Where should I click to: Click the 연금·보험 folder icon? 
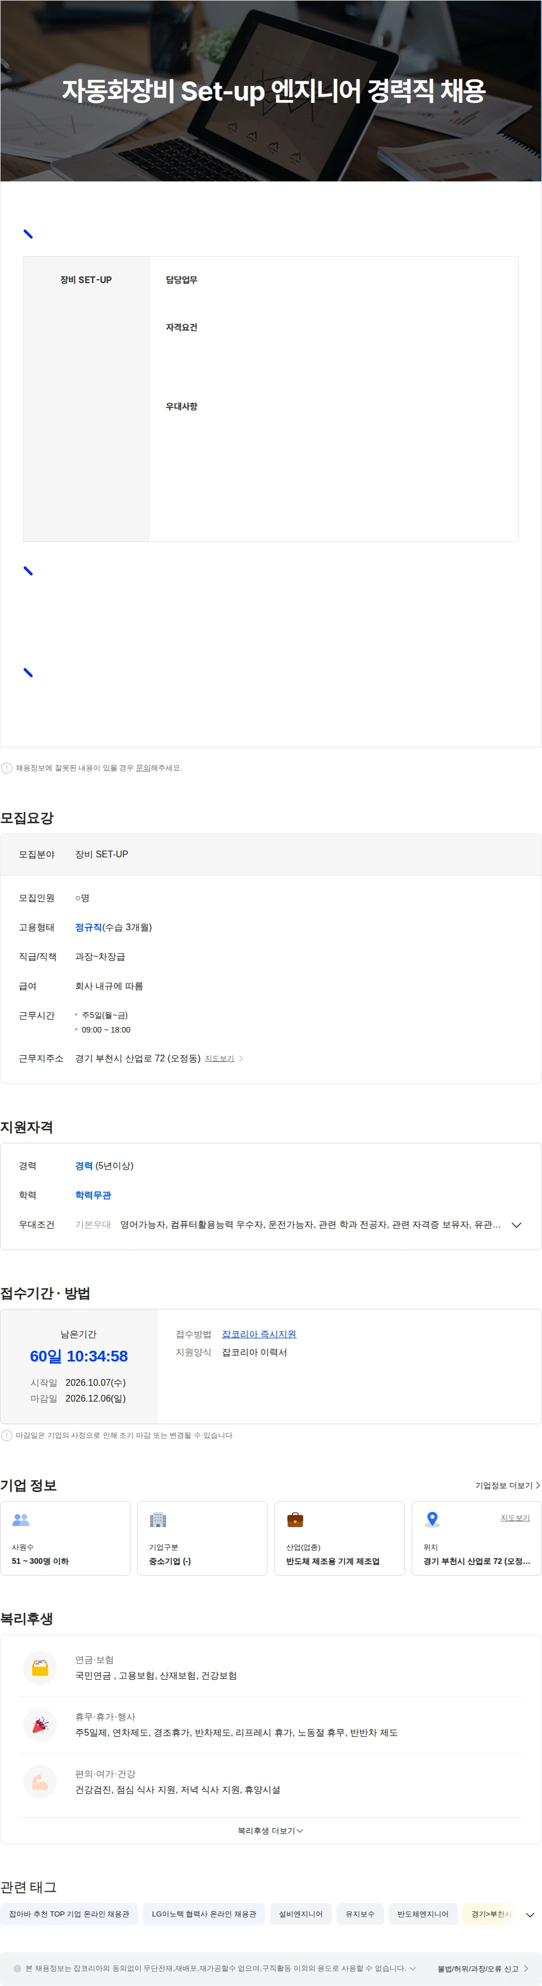pyautogui.click(x=40, y=1668)
